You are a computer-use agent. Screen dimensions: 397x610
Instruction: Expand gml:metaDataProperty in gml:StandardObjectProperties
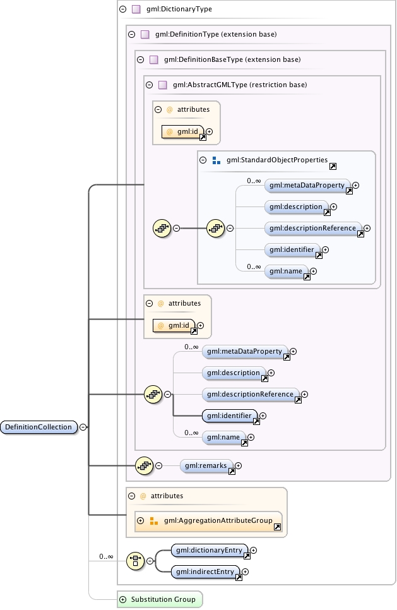pyautogui.click(x=356, y=186)
